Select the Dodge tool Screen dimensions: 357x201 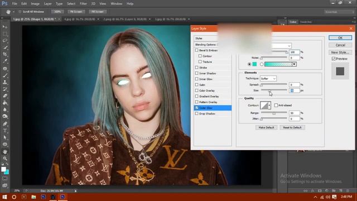tap(5, 116)
